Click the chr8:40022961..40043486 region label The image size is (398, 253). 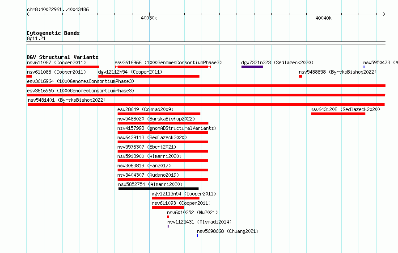coord(58,9)
